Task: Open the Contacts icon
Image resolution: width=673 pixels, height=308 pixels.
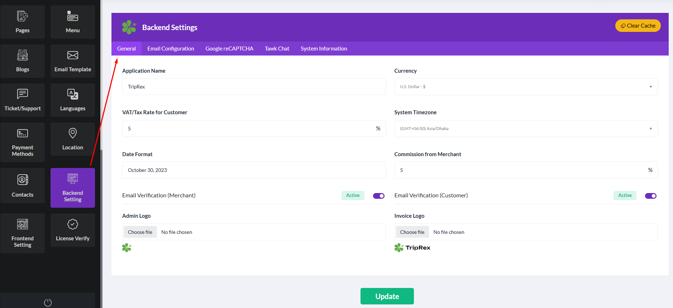Action: [x=23, y=179]
